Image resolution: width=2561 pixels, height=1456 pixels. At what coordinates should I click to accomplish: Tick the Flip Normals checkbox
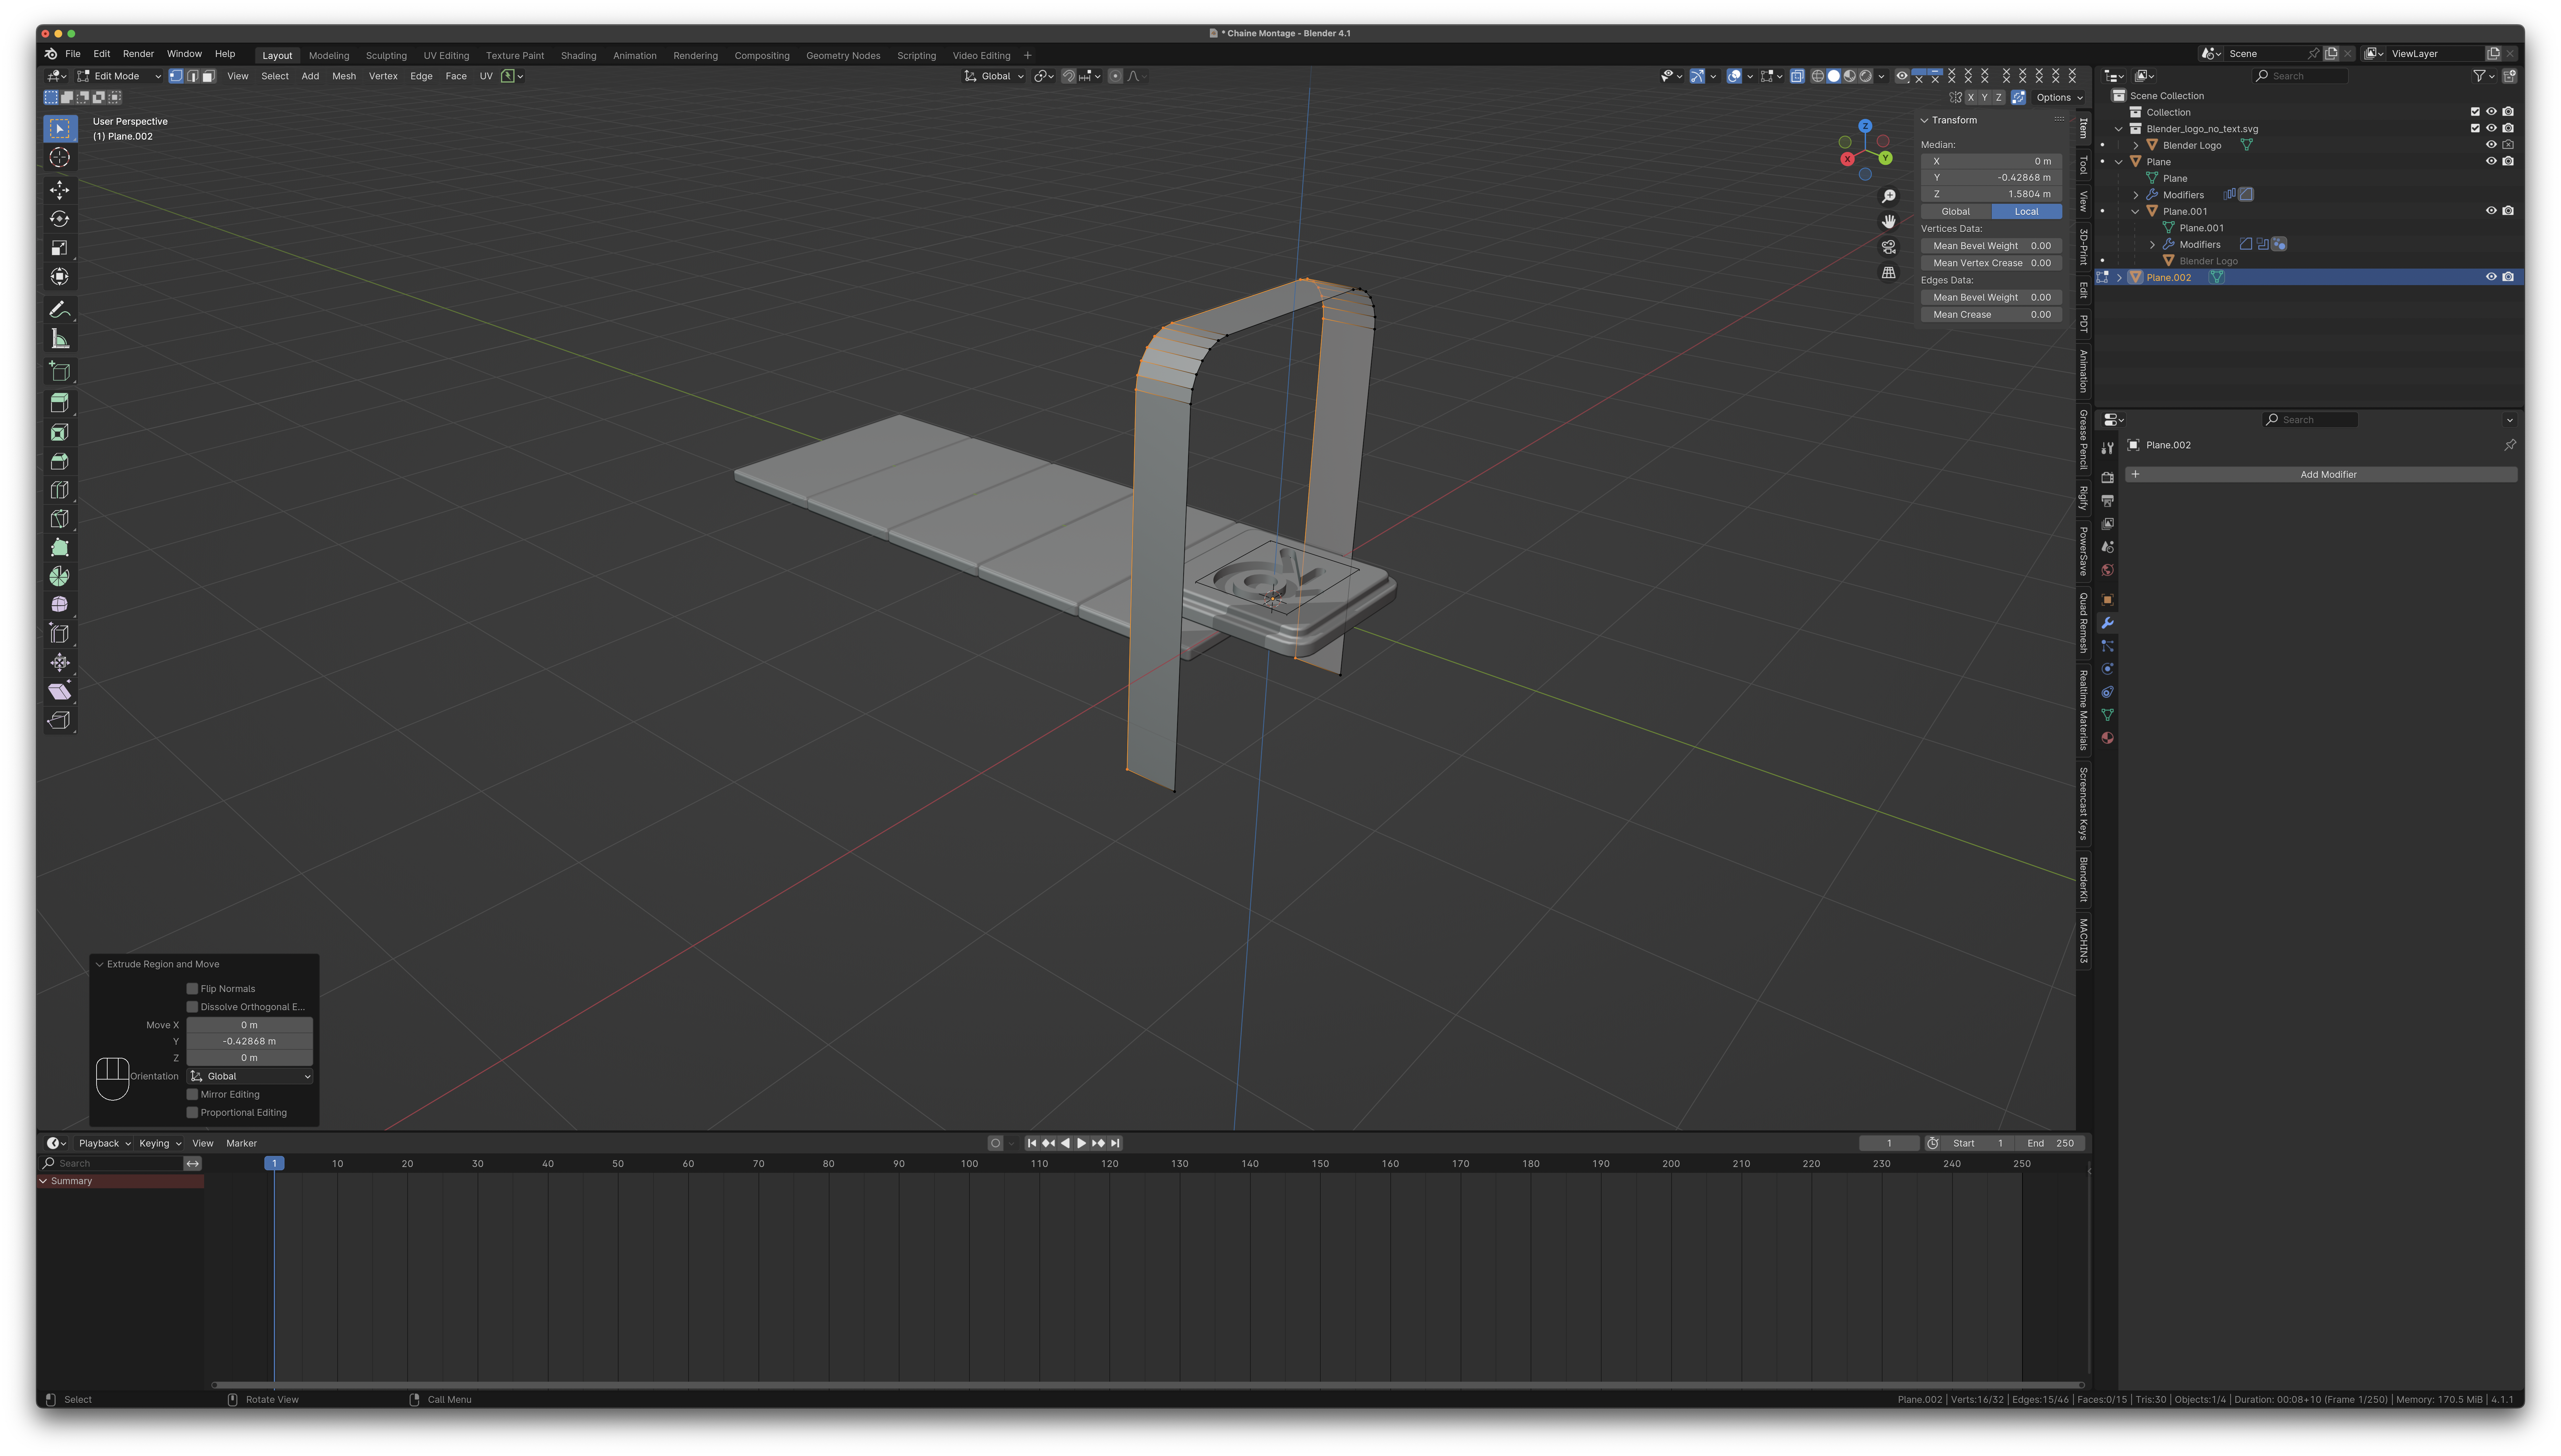click(192, 989)
